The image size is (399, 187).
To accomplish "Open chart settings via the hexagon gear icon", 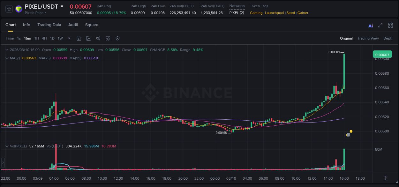I will tap(117, 38).
